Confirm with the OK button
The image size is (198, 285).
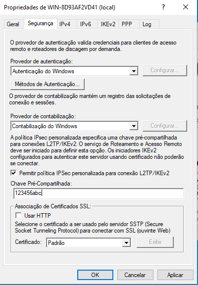95,275
